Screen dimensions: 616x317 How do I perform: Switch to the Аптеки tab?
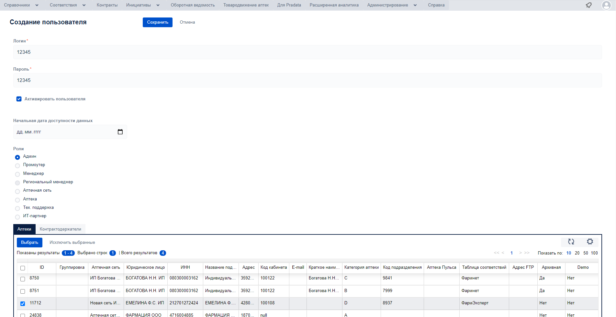point(24,229)
